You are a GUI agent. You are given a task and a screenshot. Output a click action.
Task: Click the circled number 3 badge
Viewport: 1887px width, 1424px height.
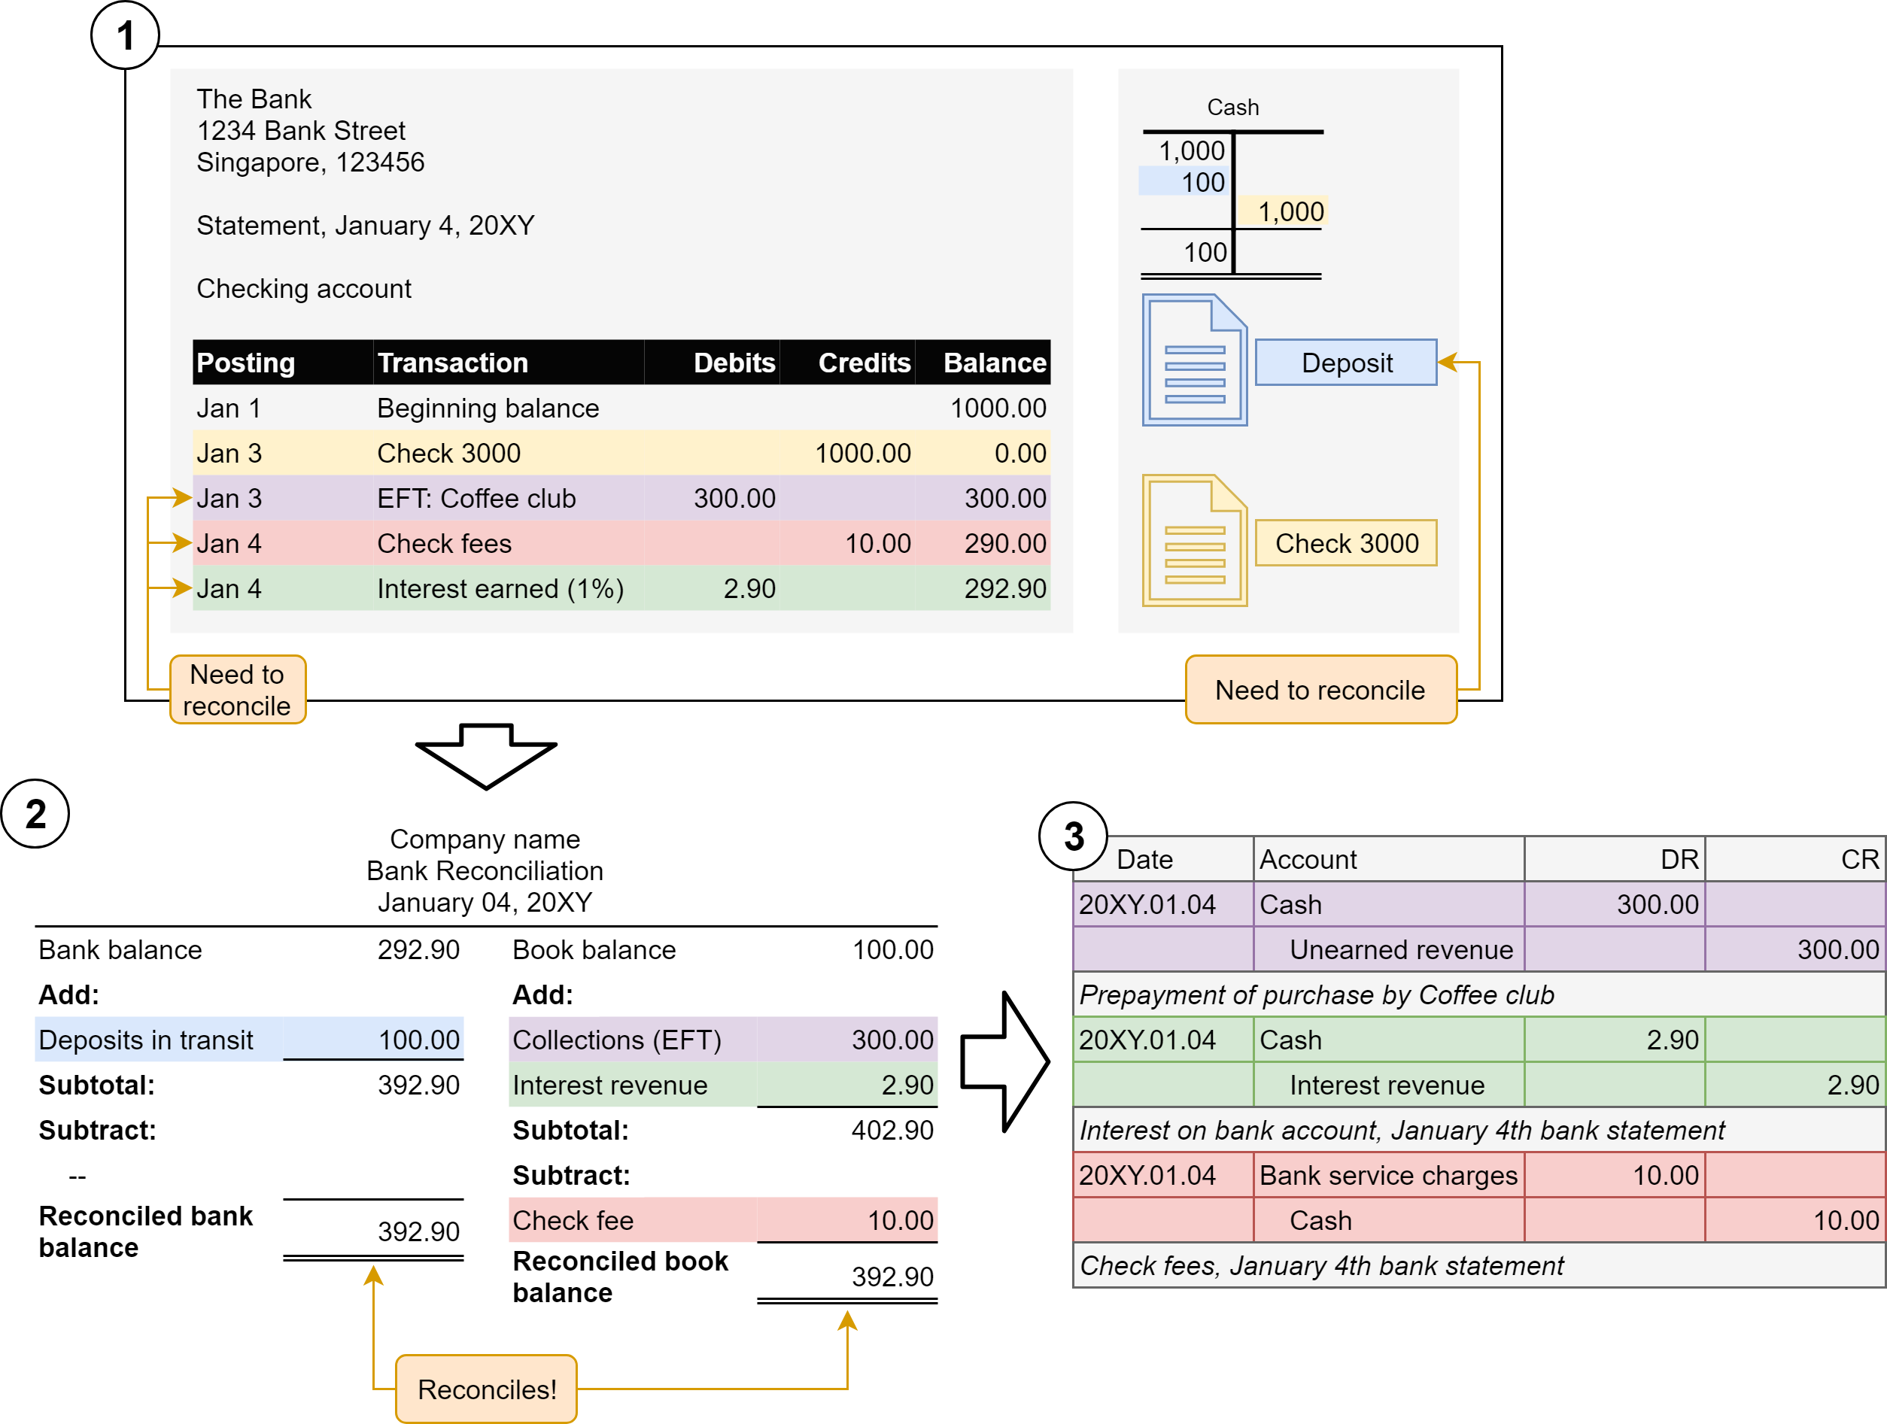[1074, 836]
